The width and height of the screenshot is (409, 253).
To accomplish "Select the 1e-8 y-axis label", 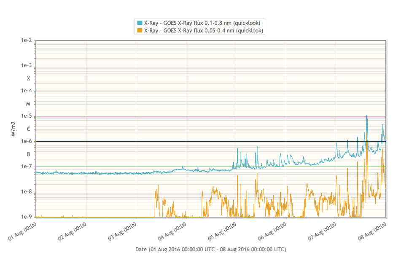I will [26, 192].
